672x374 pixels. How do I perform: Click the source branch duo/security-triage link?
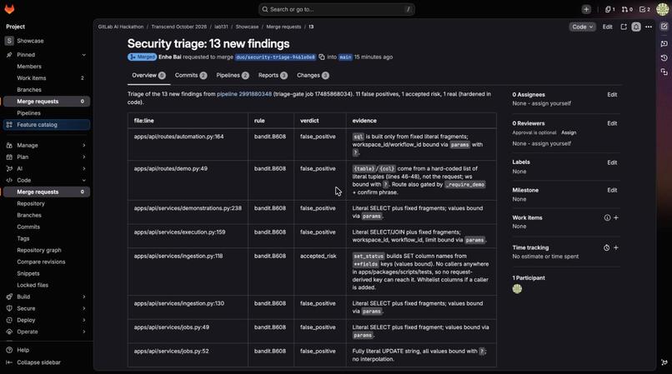coord(276,57)
